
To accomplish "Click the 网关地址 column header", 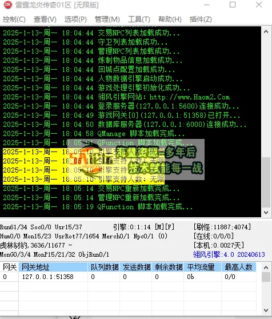I will tap(53, 267).
